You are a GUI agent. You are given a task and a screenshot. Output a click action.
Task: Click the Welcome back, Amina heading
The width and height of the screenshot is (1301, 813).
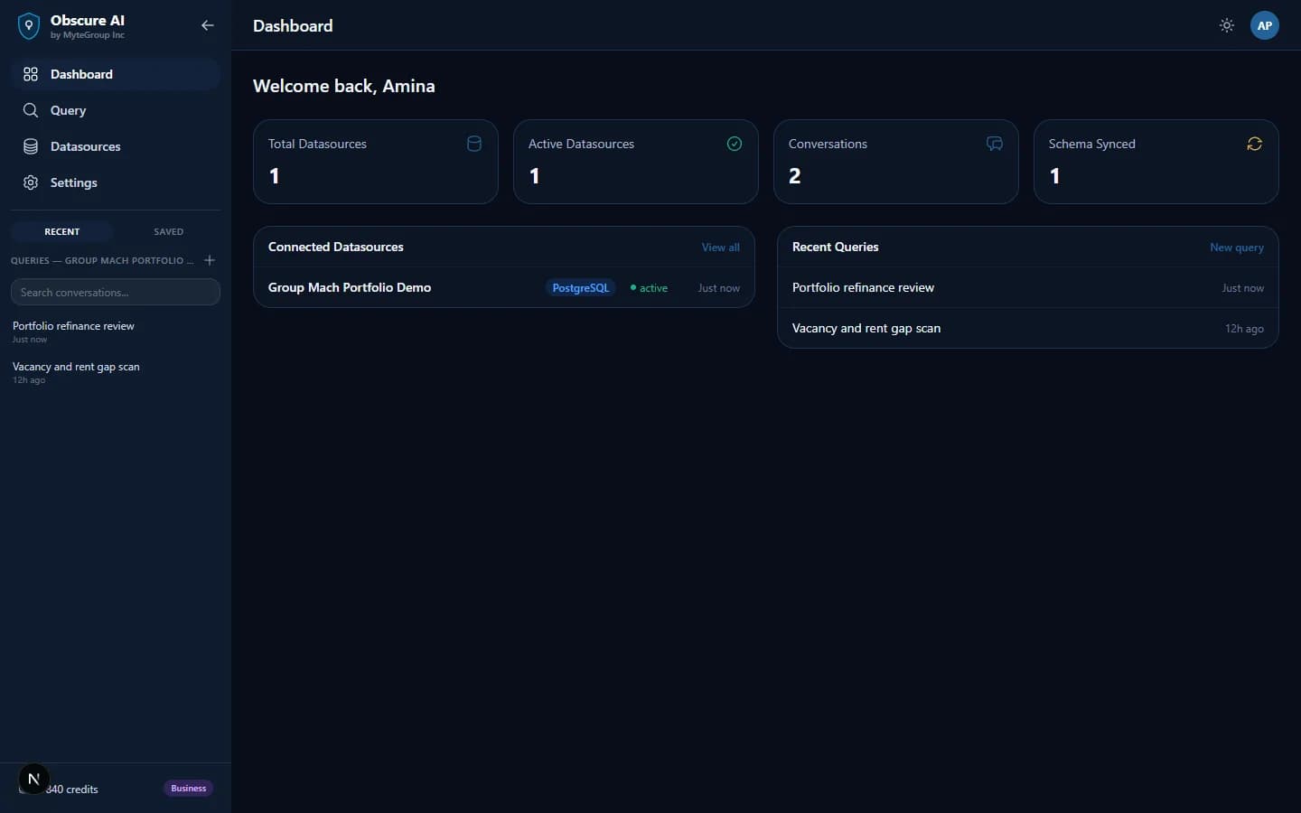344,86
